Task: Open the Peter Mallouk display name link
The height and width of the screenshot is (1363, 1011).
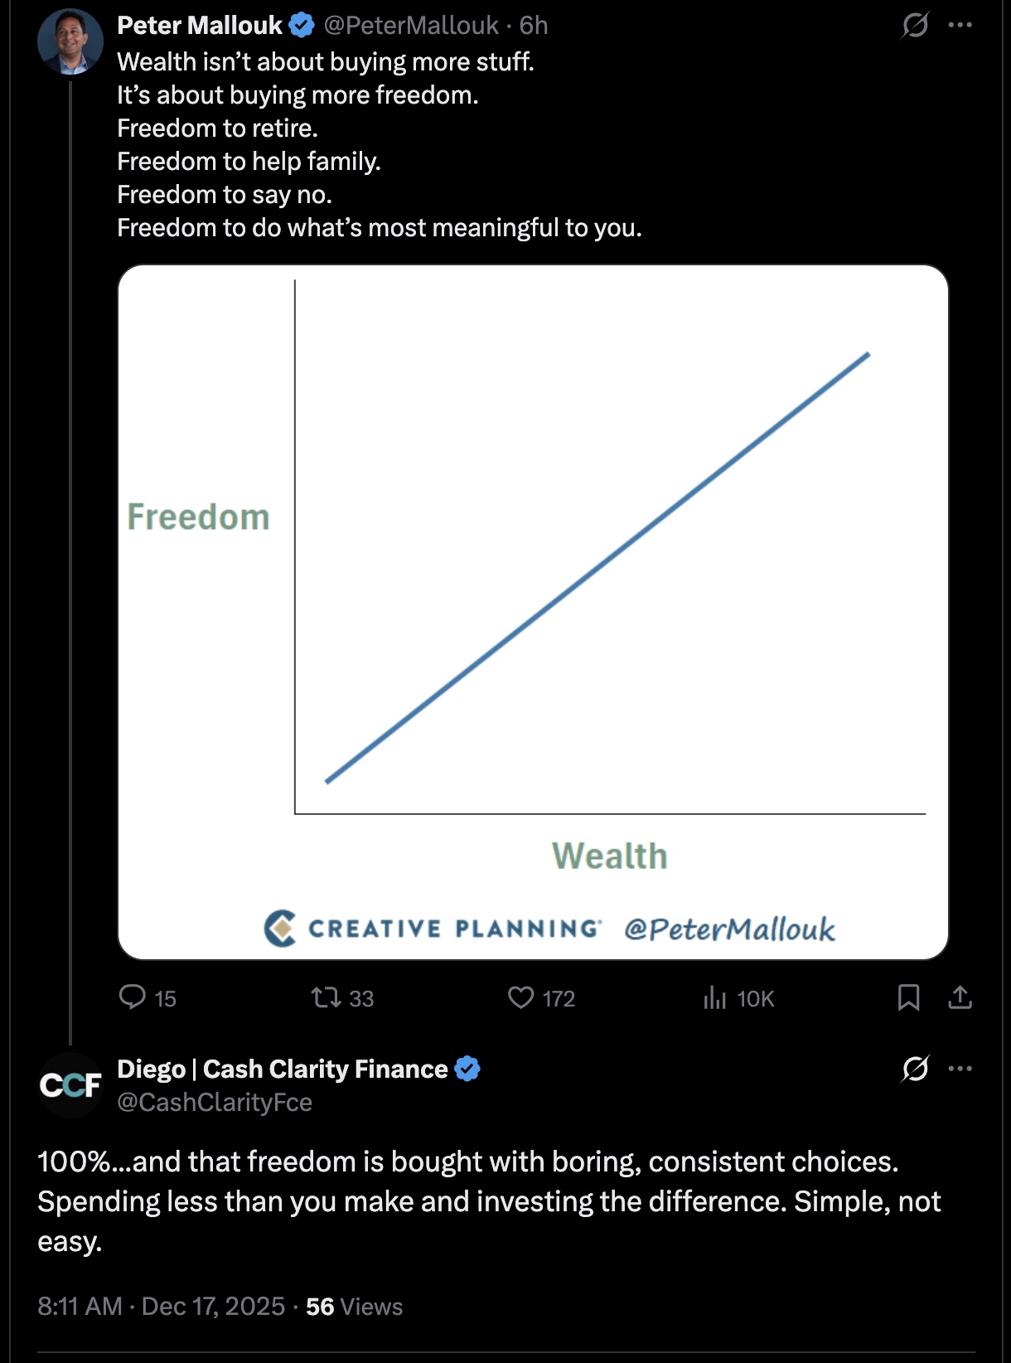Action: 200,26
